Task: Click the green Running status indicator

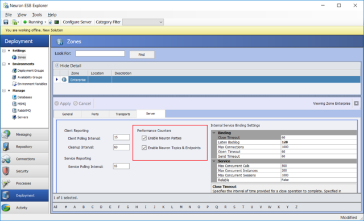Action: pos(25,22)
